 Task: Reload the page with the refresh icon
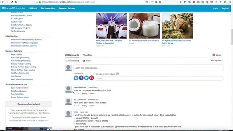click(12, 2)
